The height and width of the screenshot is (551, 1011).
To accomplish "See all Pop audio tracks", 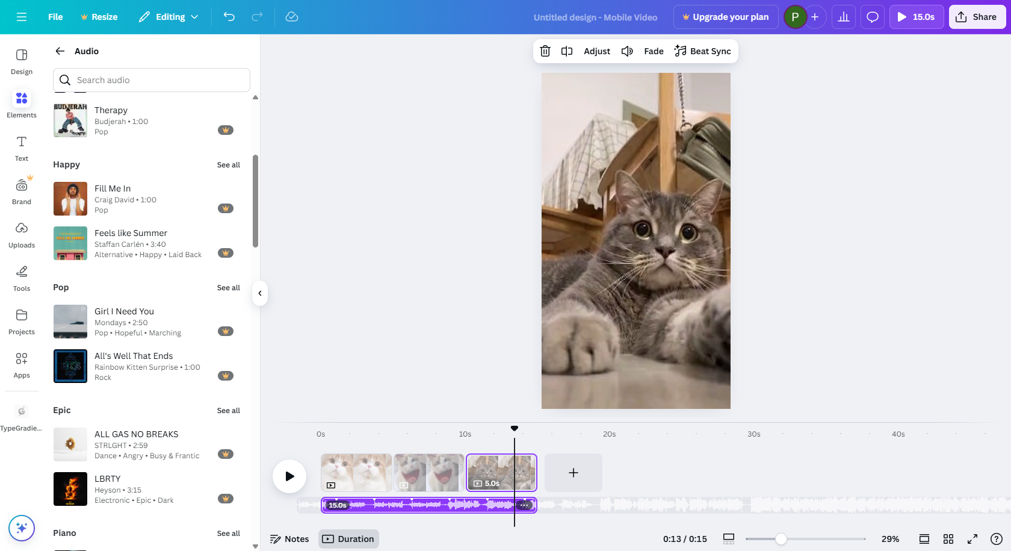I will click(228, 288).
